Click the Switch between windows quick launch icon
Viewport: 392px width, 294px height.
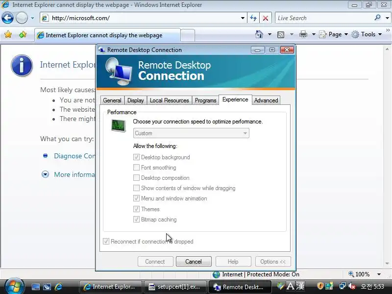click(x=47, y=287)
